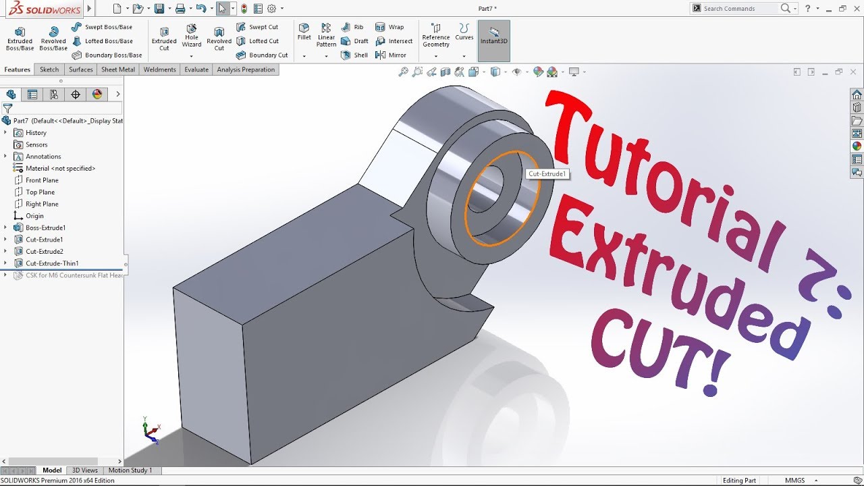Expand the Cut-Extrude2 feature
This screenshot has width=864, height=486.
point(5,251)
